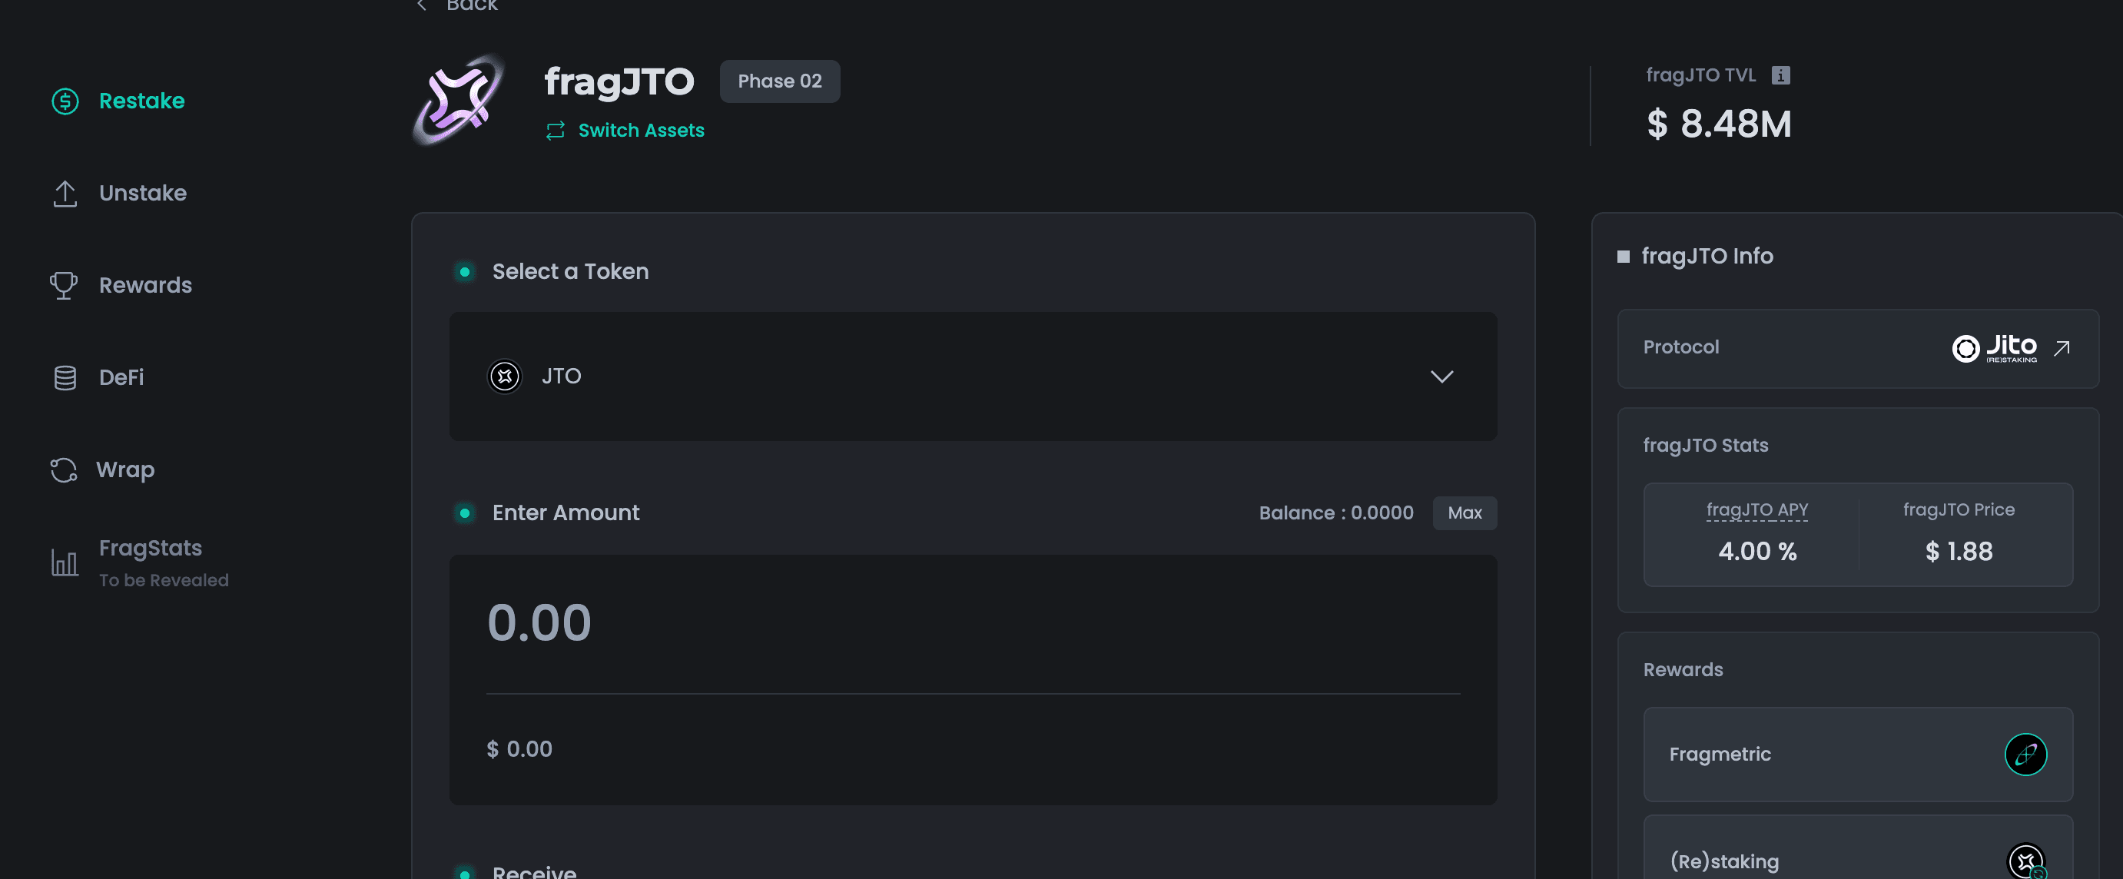
Task: Click the (Re)staking rewards card
Action: (1858, 848)
